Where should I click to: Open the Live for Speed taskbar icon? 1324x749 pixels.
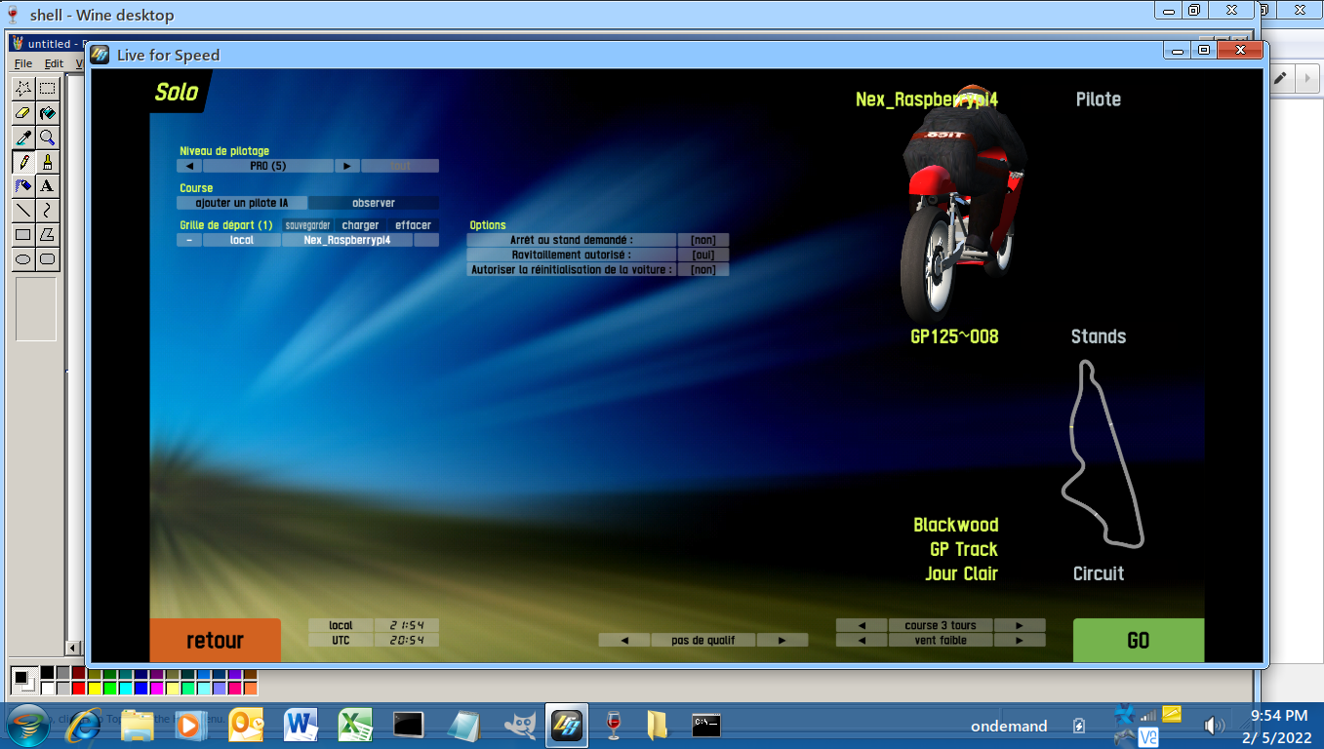567,725
